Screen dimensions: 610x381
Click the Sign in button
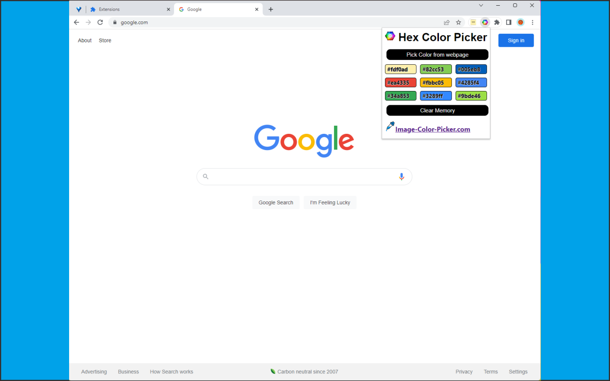[516, 40]
